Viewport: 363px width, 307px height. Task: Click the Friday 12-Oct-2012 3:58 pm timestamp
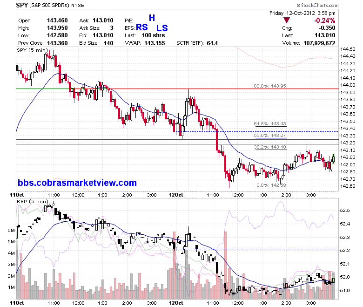coord(302,13)
